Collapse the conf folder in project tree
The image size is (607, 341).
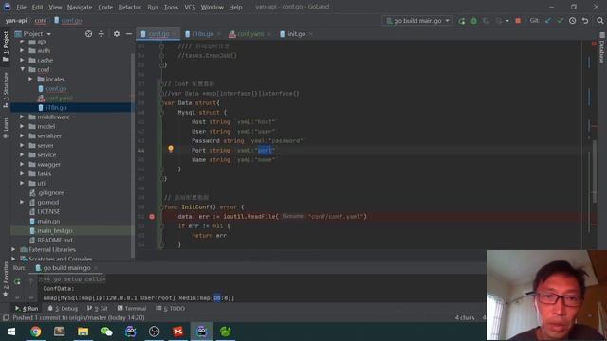coord(22,69)
